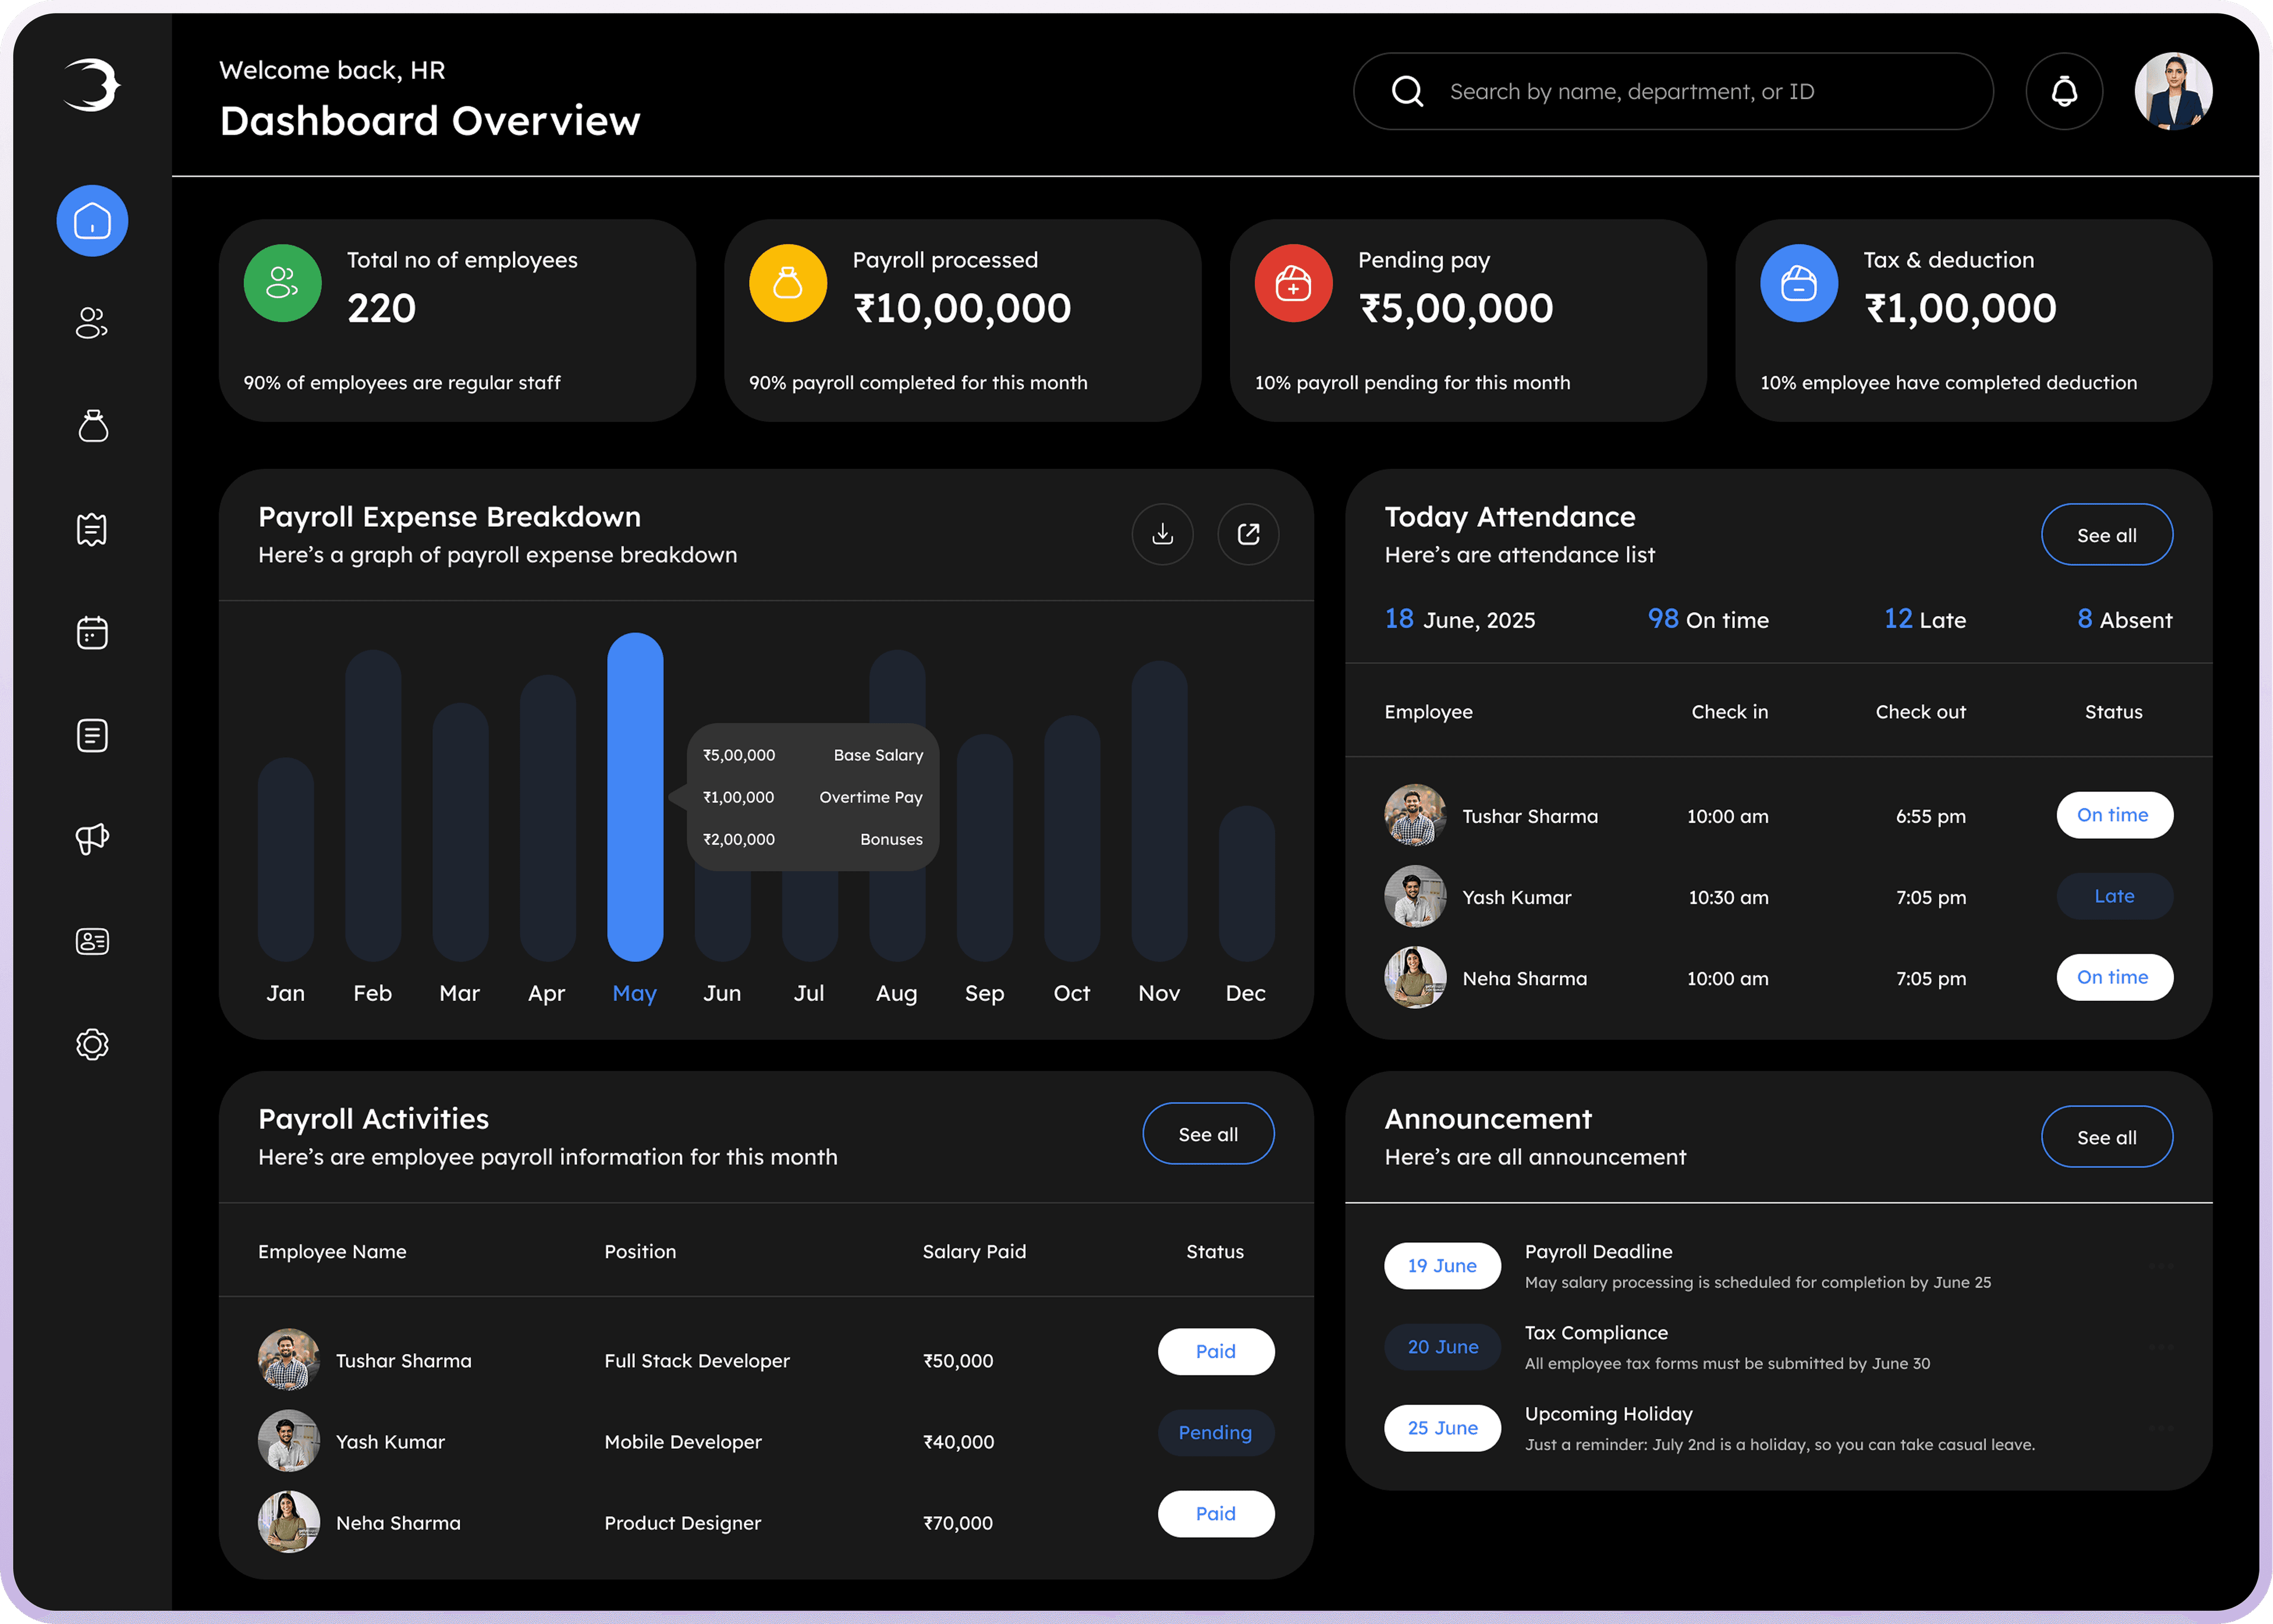This screenshot has width=2273, height=1624.
Task: Select the May bar in chart
Action: click(x=635, y=797)
